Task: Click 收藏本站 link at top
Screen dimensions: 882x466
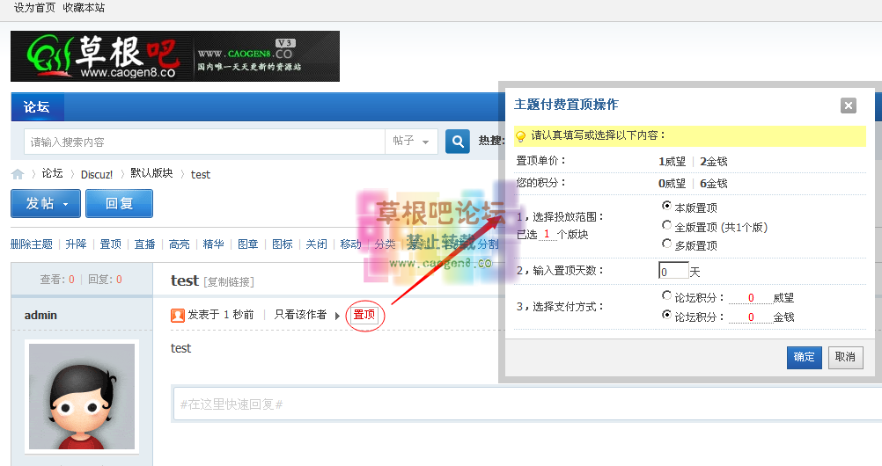Action: (84, 8)
